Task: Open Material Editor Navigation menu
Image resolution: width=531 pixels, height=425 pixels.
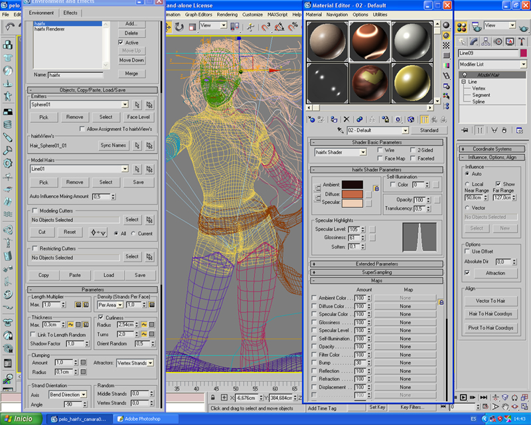Action: coord(337,15)
